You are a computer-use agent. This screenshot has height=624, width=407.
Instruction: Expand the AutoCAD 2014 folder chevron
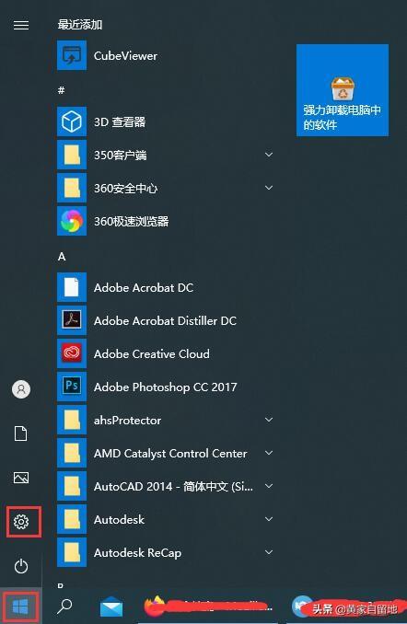click(269, 486)
